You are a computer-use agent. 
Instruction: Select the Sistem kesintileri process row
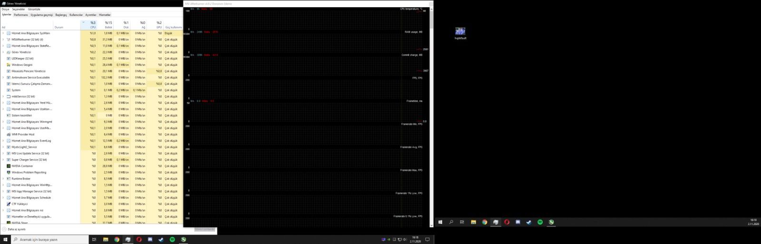[91, 115]
